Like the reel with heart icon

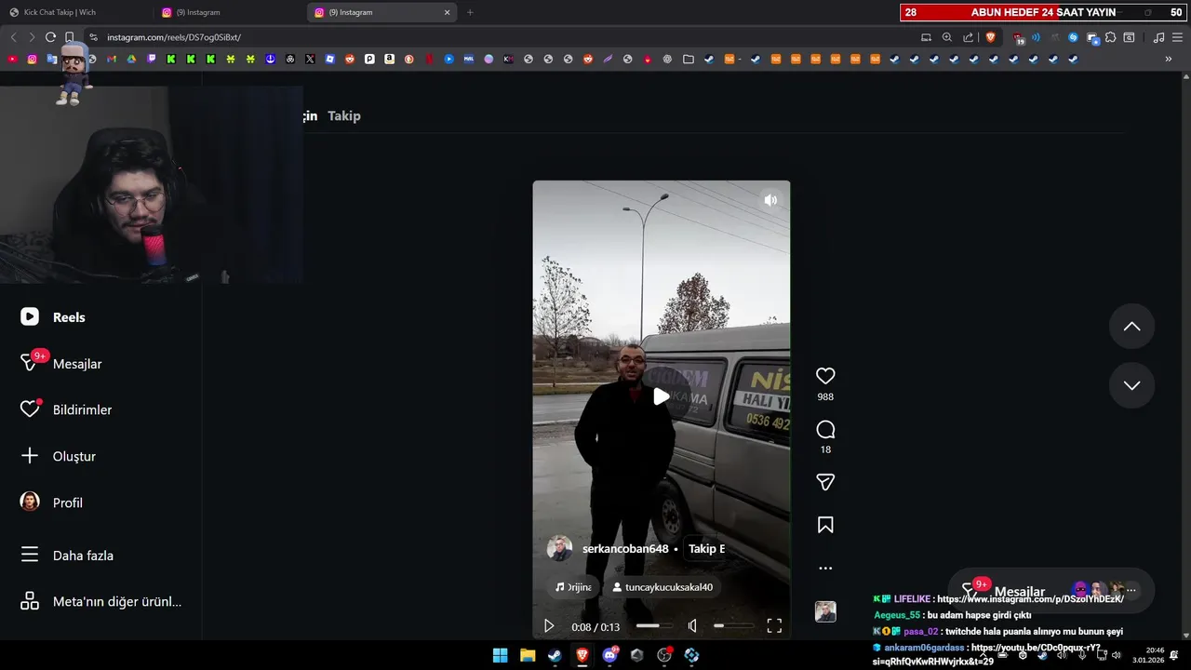825,376
